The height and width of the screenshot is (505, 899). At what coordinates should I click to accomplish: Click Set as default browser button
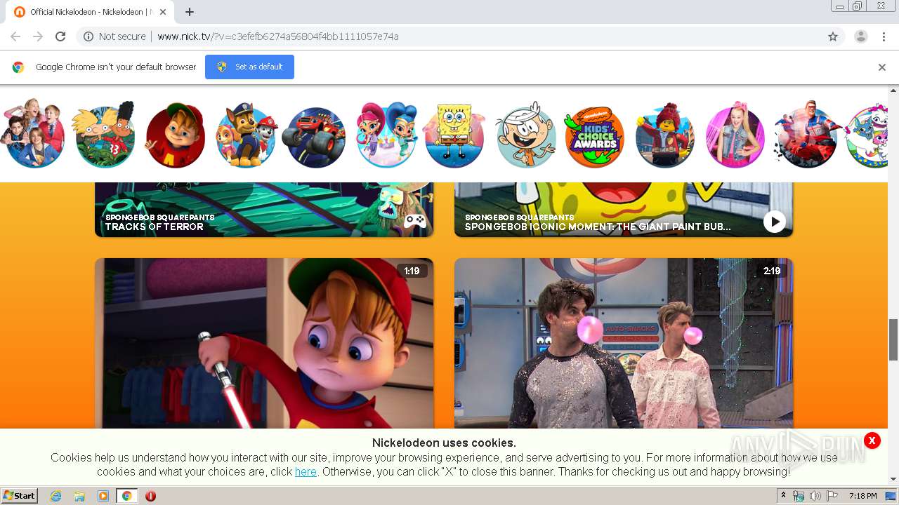coord(249,67)
